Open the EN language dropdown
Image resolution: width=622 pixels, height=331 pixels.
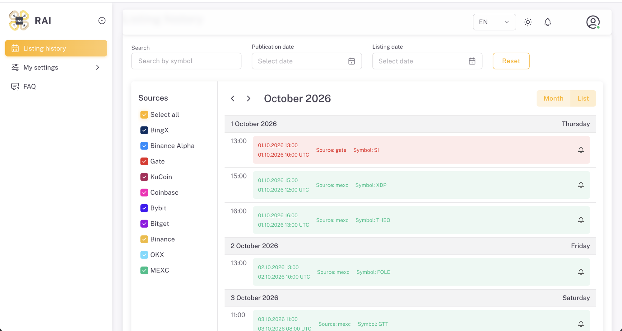click(x=494, y=22)
